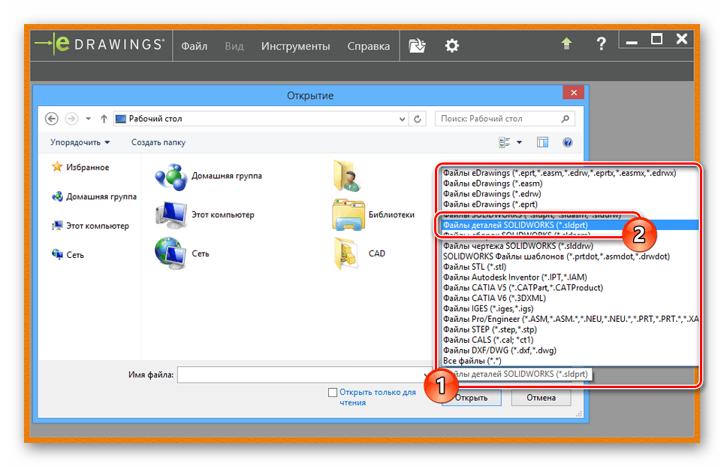Click the open file folder toolbar icon
Image resolution: width=724 pixels, height=467 pixels.
417,45
